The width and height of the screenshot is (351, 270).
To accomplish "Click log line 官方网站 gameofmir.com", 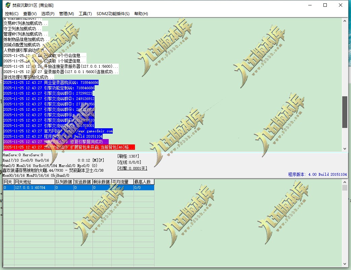I will point(58,131).
